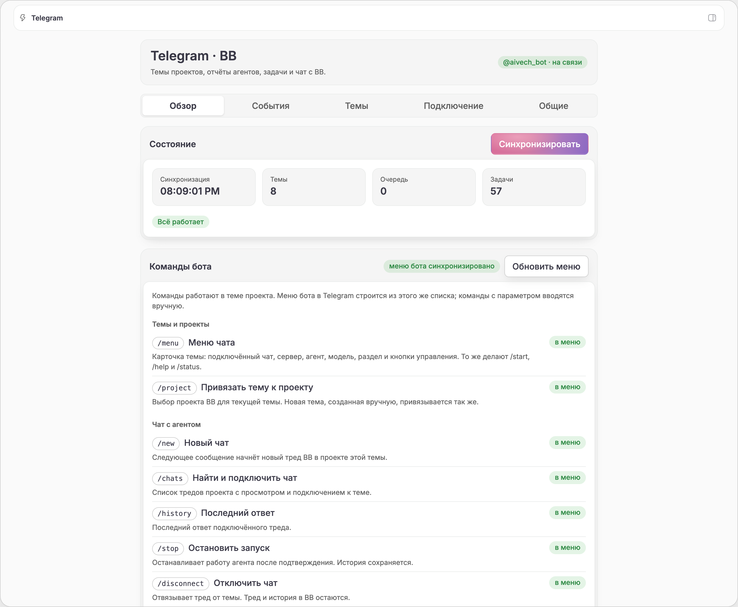Viewport: 738px width, 607px height.
Task: Click the lightning bolt icon beside Telegram
Action: 23,18
